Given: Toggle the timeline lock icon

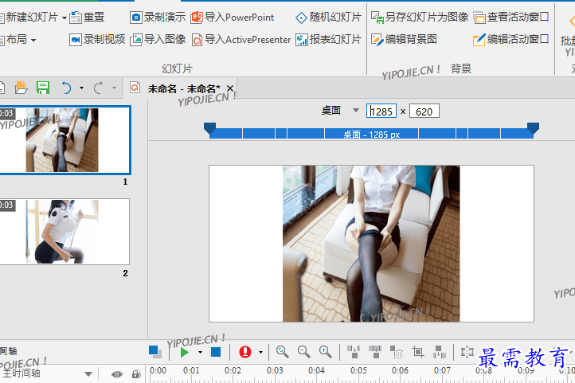Looking at the screenshot, I should (136, 374).
